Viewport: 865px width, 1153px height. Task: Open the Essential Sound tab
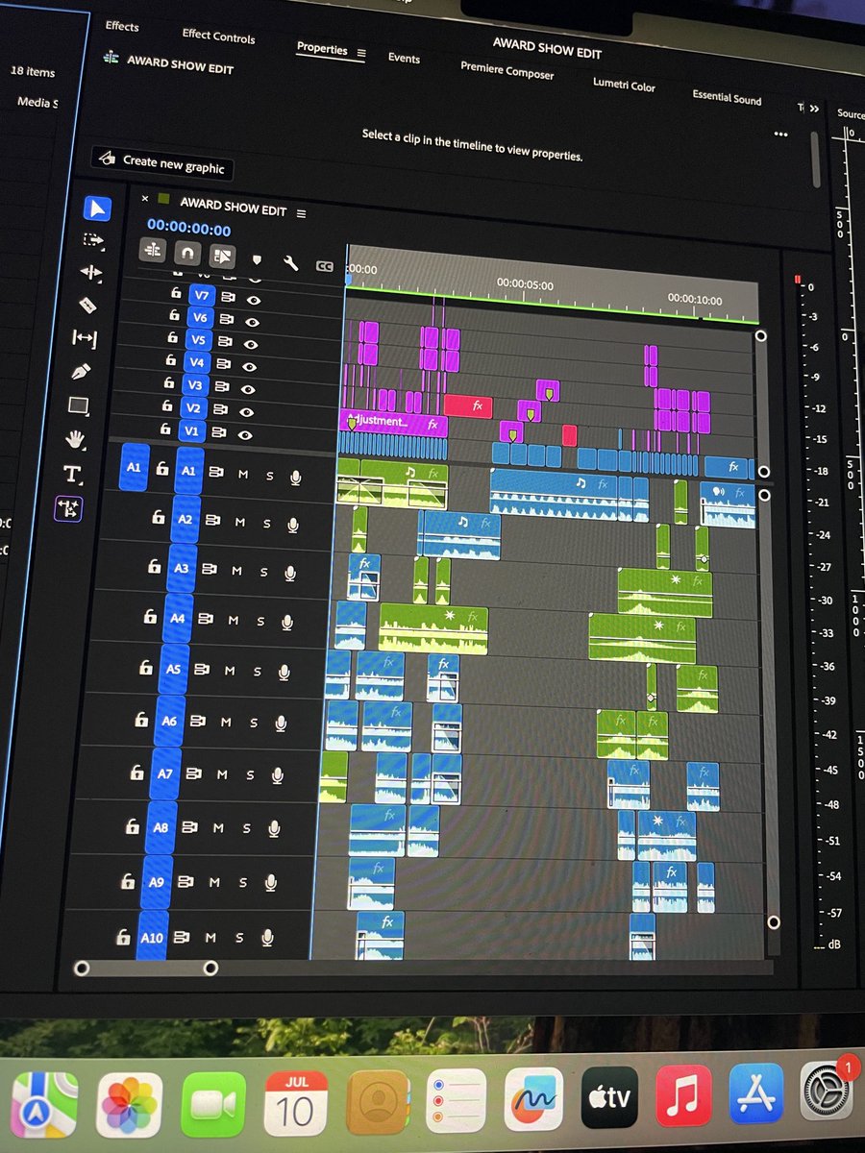(x=727, y=97)
